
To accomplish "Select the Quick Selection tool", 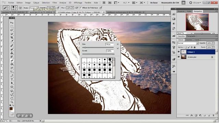I will pyautogui.click(x=12, y=34).
